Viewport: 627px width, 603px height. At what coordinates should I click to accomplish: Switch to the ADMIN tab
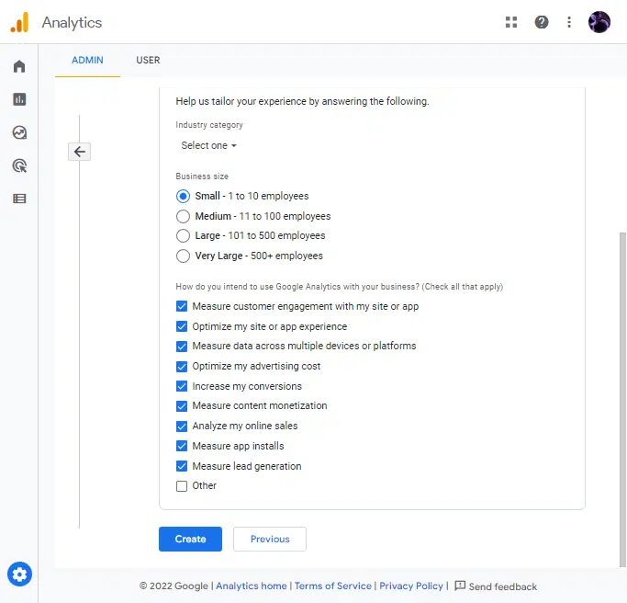(x=87, y=60)
